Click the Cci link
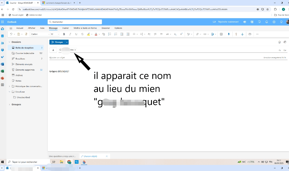The height and width of the screenshot is (171, 289). tap(285, 50)
